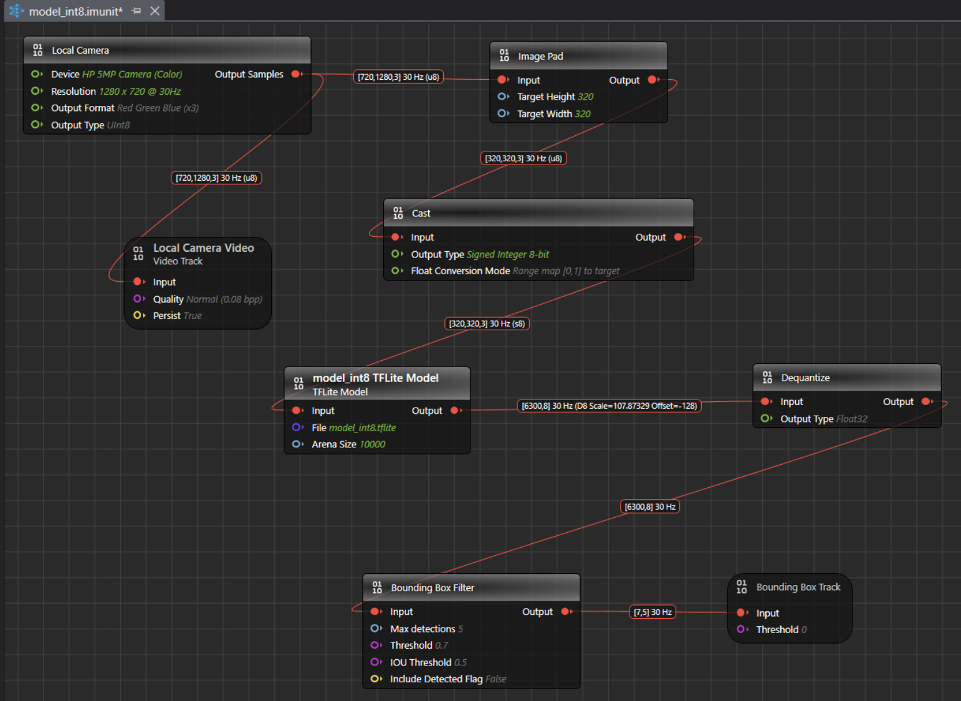Click the Bounding Box Filter node icon
The width and height of the screenshot is (961, 701).
pos(377,588)
